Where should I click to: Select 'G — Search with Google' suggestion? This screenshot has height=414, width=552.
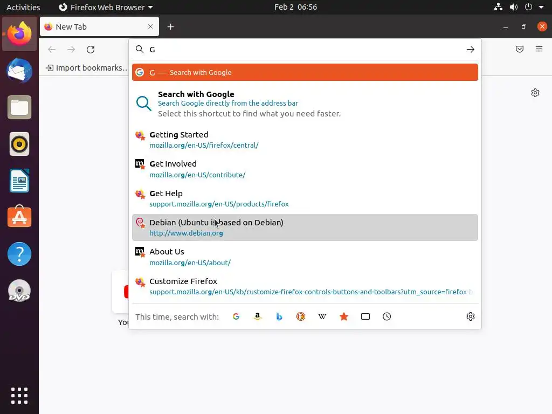[305, 72]
